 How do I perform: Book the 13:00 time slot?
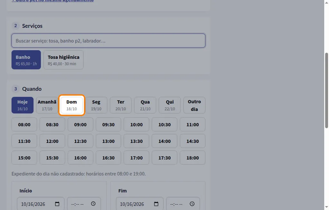coord(109,141)
